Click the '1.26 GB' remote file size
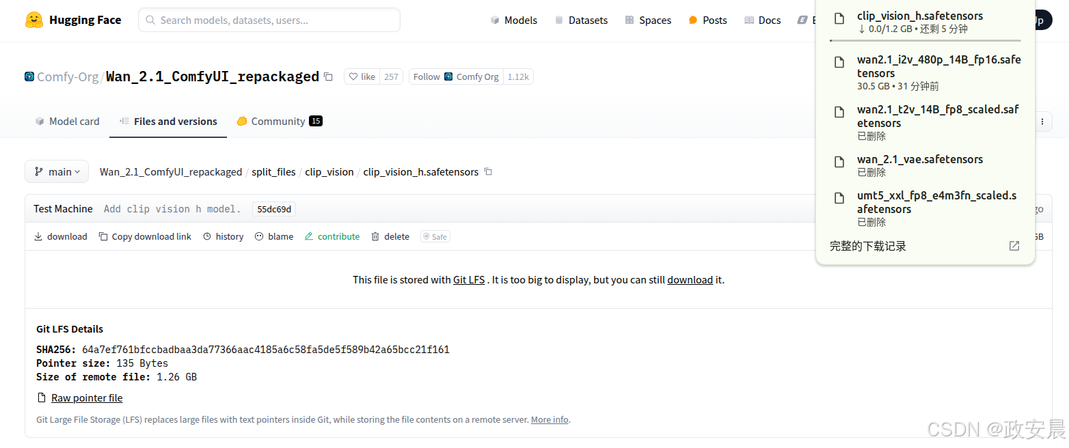The image size is (1069, 448). tap(176, 377)
